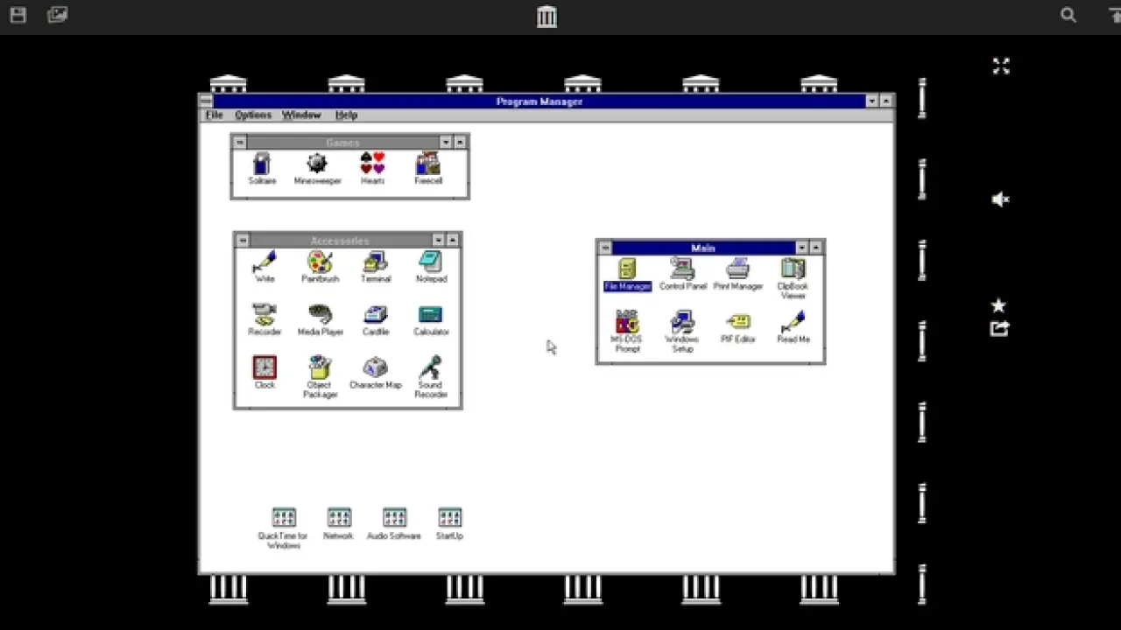Click the Sound Recorder icon
Screen dimensions: 1121x630
(430, 368)
